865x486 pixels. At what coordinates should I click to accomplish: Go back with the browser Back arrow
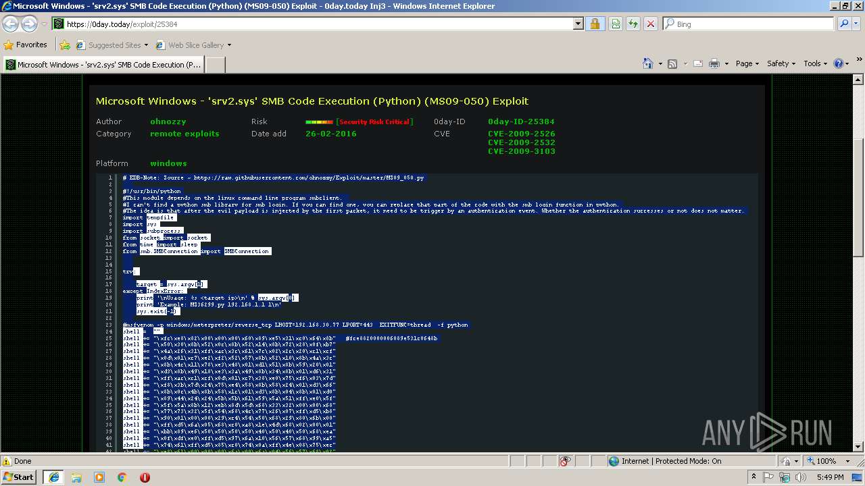pos(11,24)
